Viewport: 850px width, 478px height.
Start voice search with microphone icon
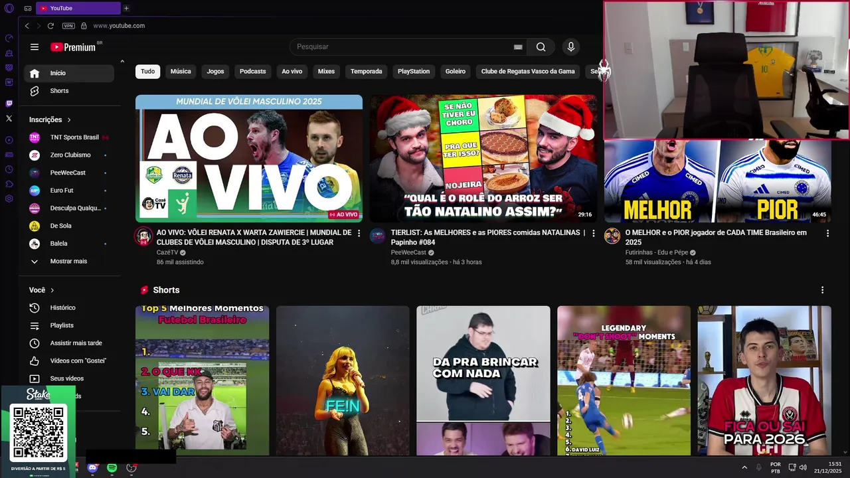(x=570, y=46)
